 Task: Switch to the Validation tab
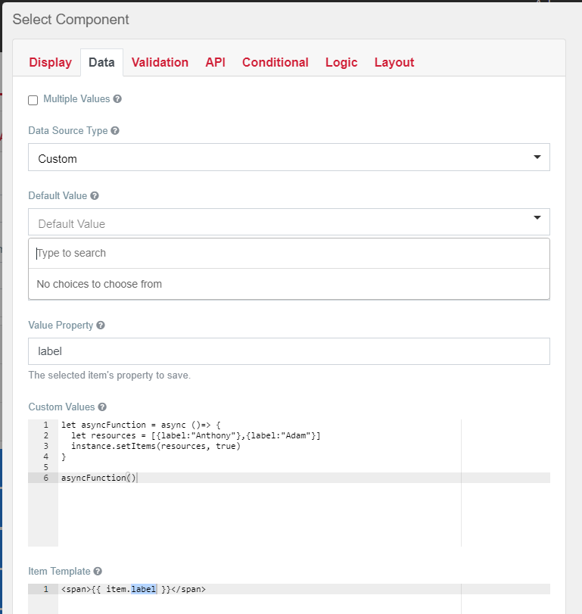point(160,62)
